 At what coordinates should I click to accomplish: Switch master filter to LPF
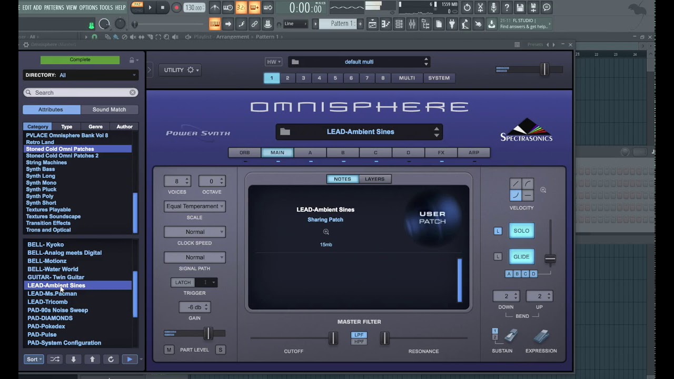(359, 335)
